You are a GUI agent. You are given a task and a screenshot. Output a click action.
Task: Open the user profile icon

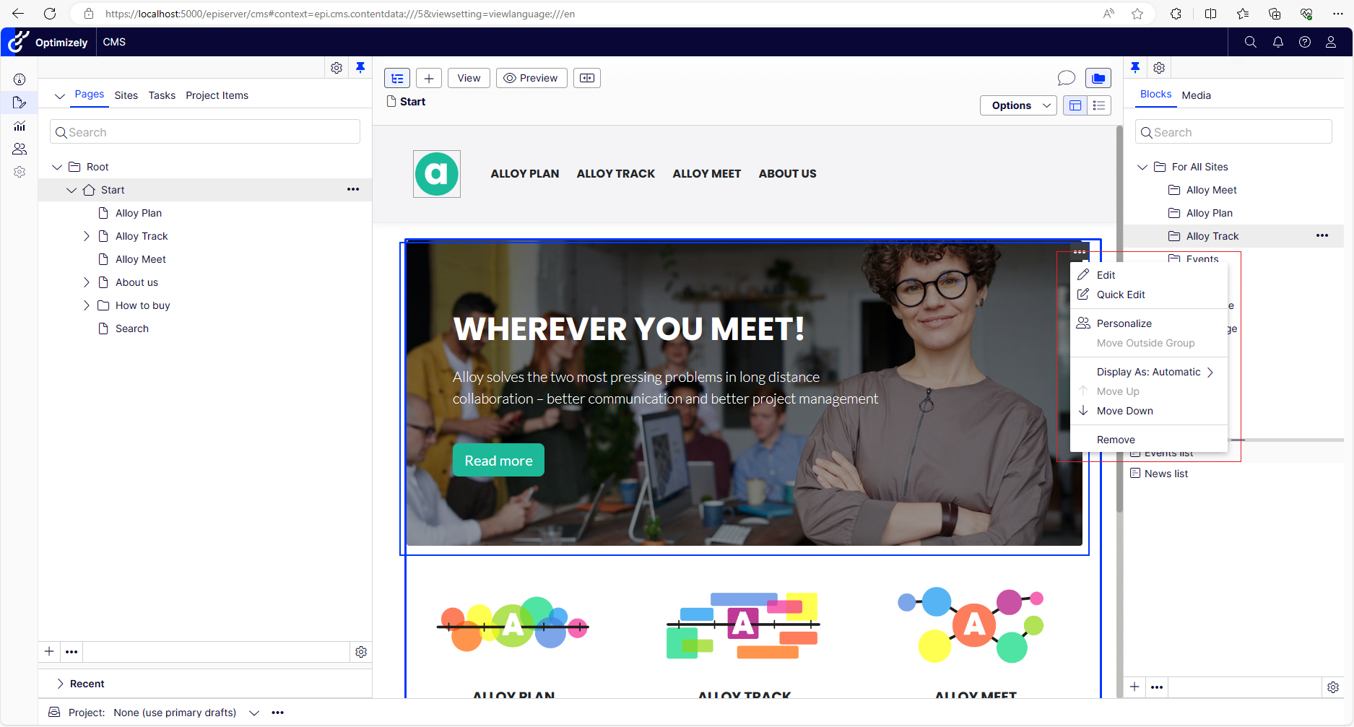[1330, 42]
